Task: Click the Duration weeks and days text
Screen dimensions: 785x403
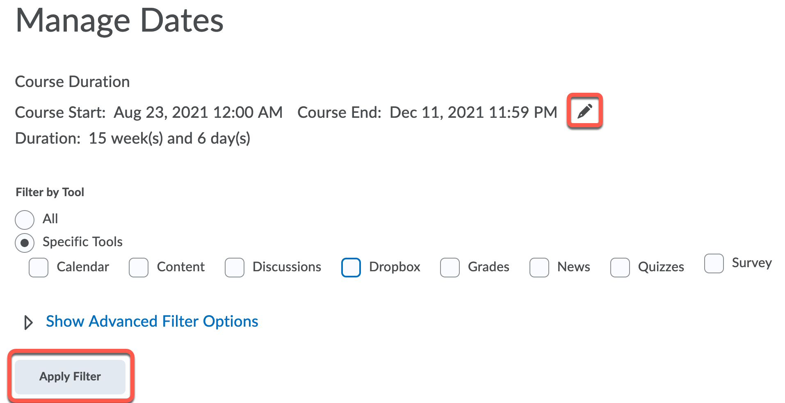Action: point(169,139)
